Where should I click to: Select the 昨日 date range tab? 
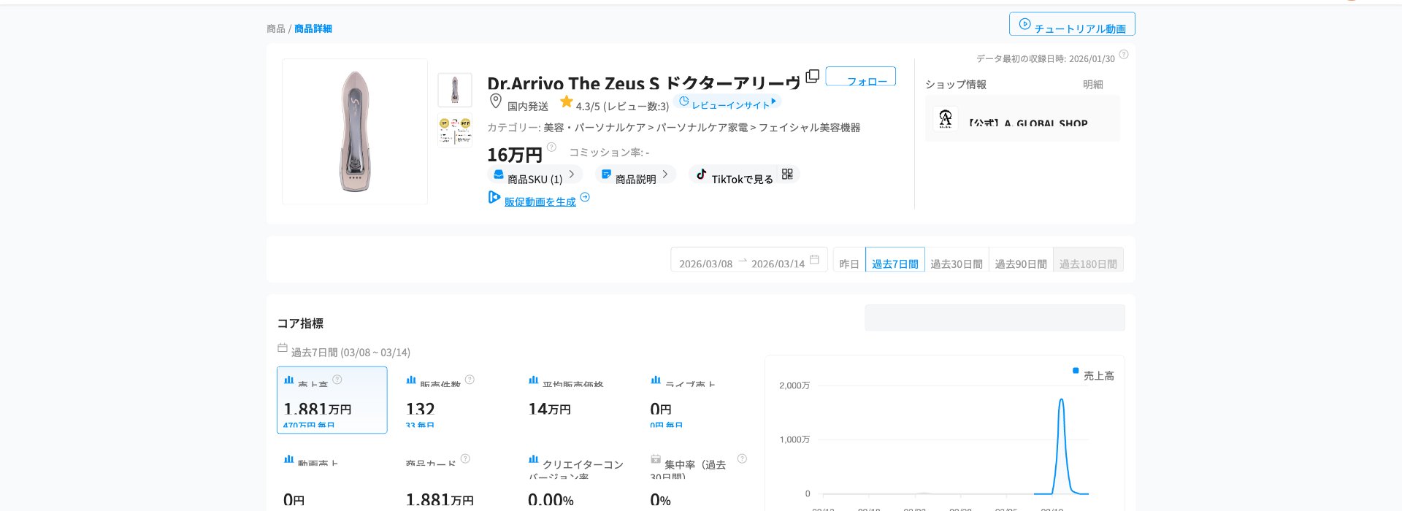coord(849,260)
